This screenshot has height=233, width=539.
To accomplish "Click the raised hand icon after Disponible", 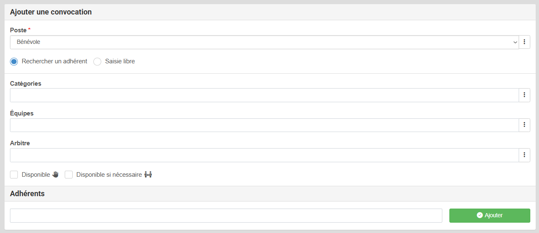I will (56, 175).
